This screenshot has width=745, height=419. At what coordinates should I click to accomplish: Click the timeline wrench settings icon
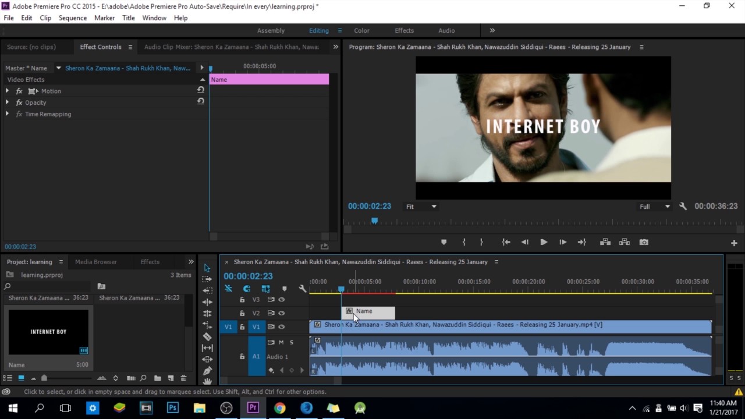pos(303,289)
